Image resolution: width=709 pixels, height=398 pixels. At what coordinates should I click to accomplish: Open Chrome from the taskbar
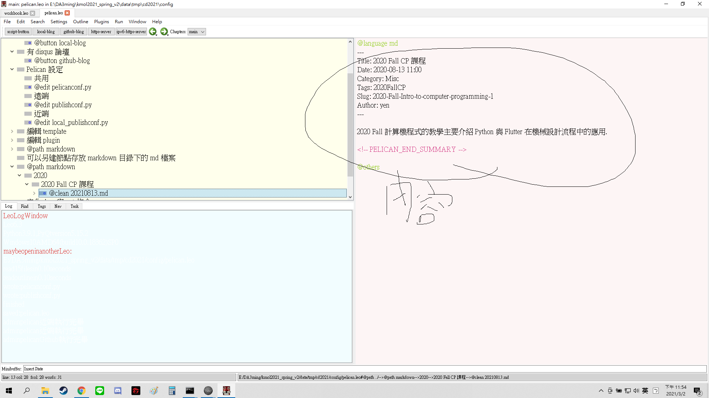pyautogui.click(x=81, y=391)
